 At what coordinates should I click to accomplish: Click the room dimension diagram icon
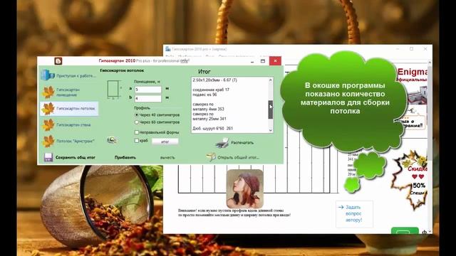[114, 90]
